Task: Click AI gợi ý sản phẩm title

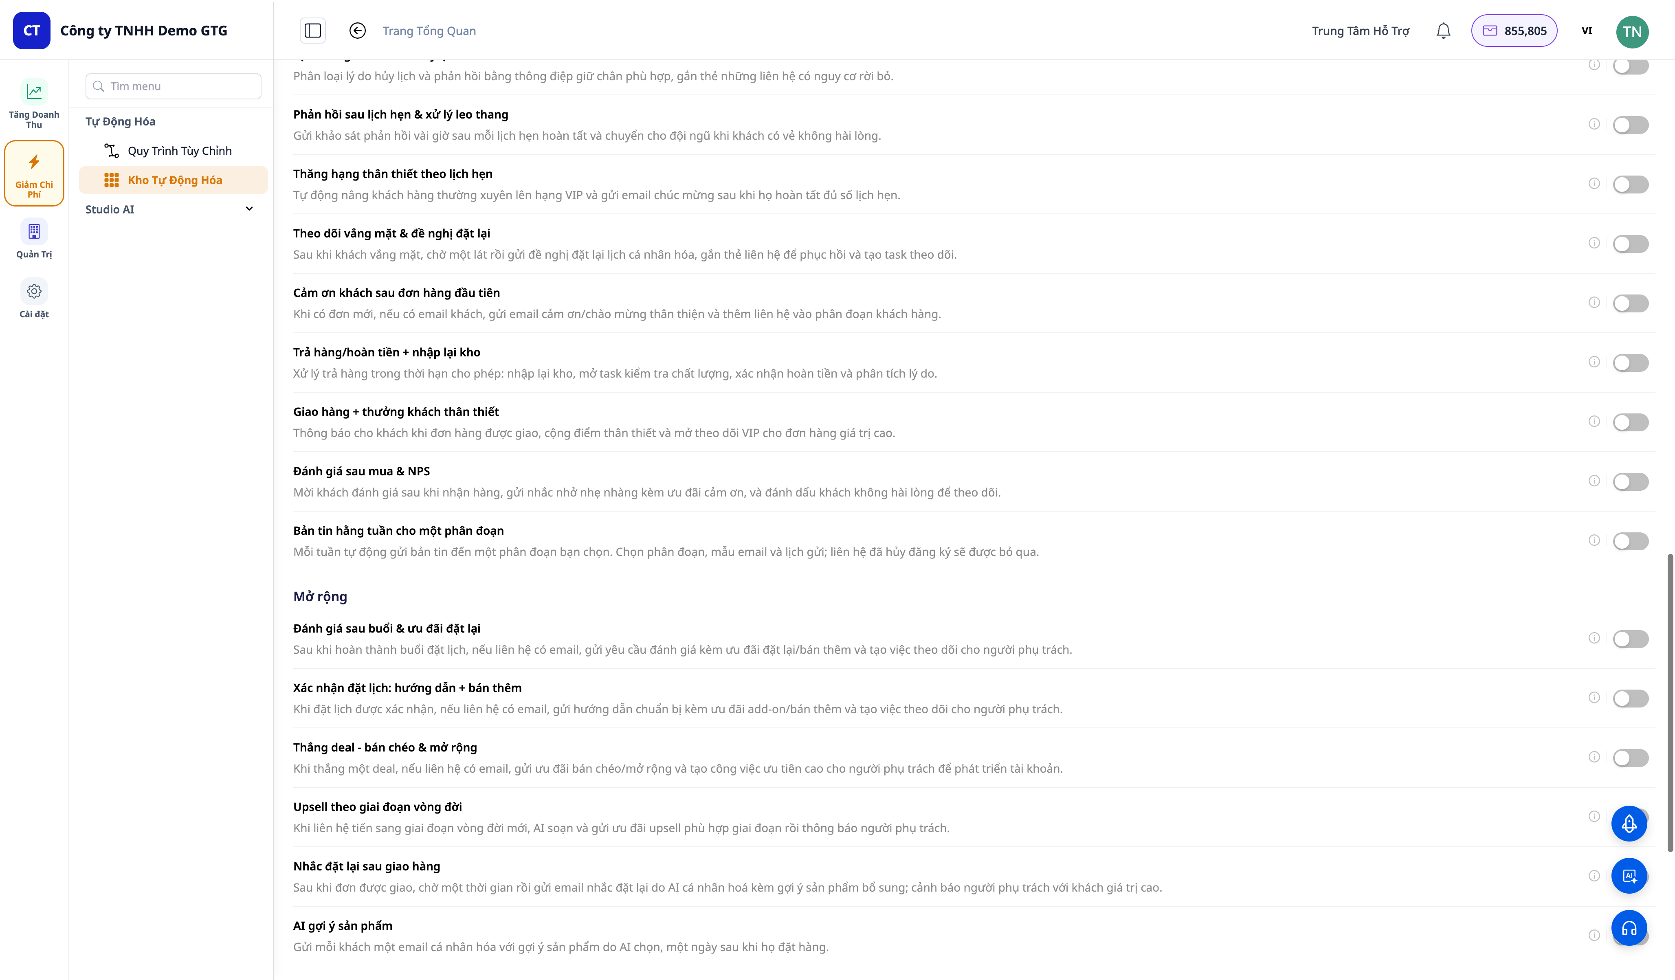Action: 343,926
